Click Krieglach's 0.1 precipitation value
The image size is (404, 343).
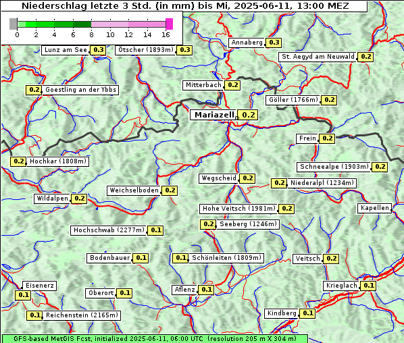coord(369,286)
